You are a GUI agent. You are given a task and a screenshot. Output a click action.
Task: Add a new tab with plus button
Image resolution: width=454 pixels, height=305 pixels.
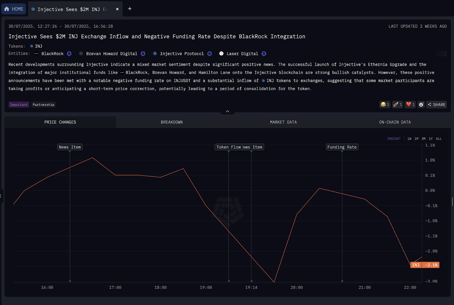tap(130, 9)
